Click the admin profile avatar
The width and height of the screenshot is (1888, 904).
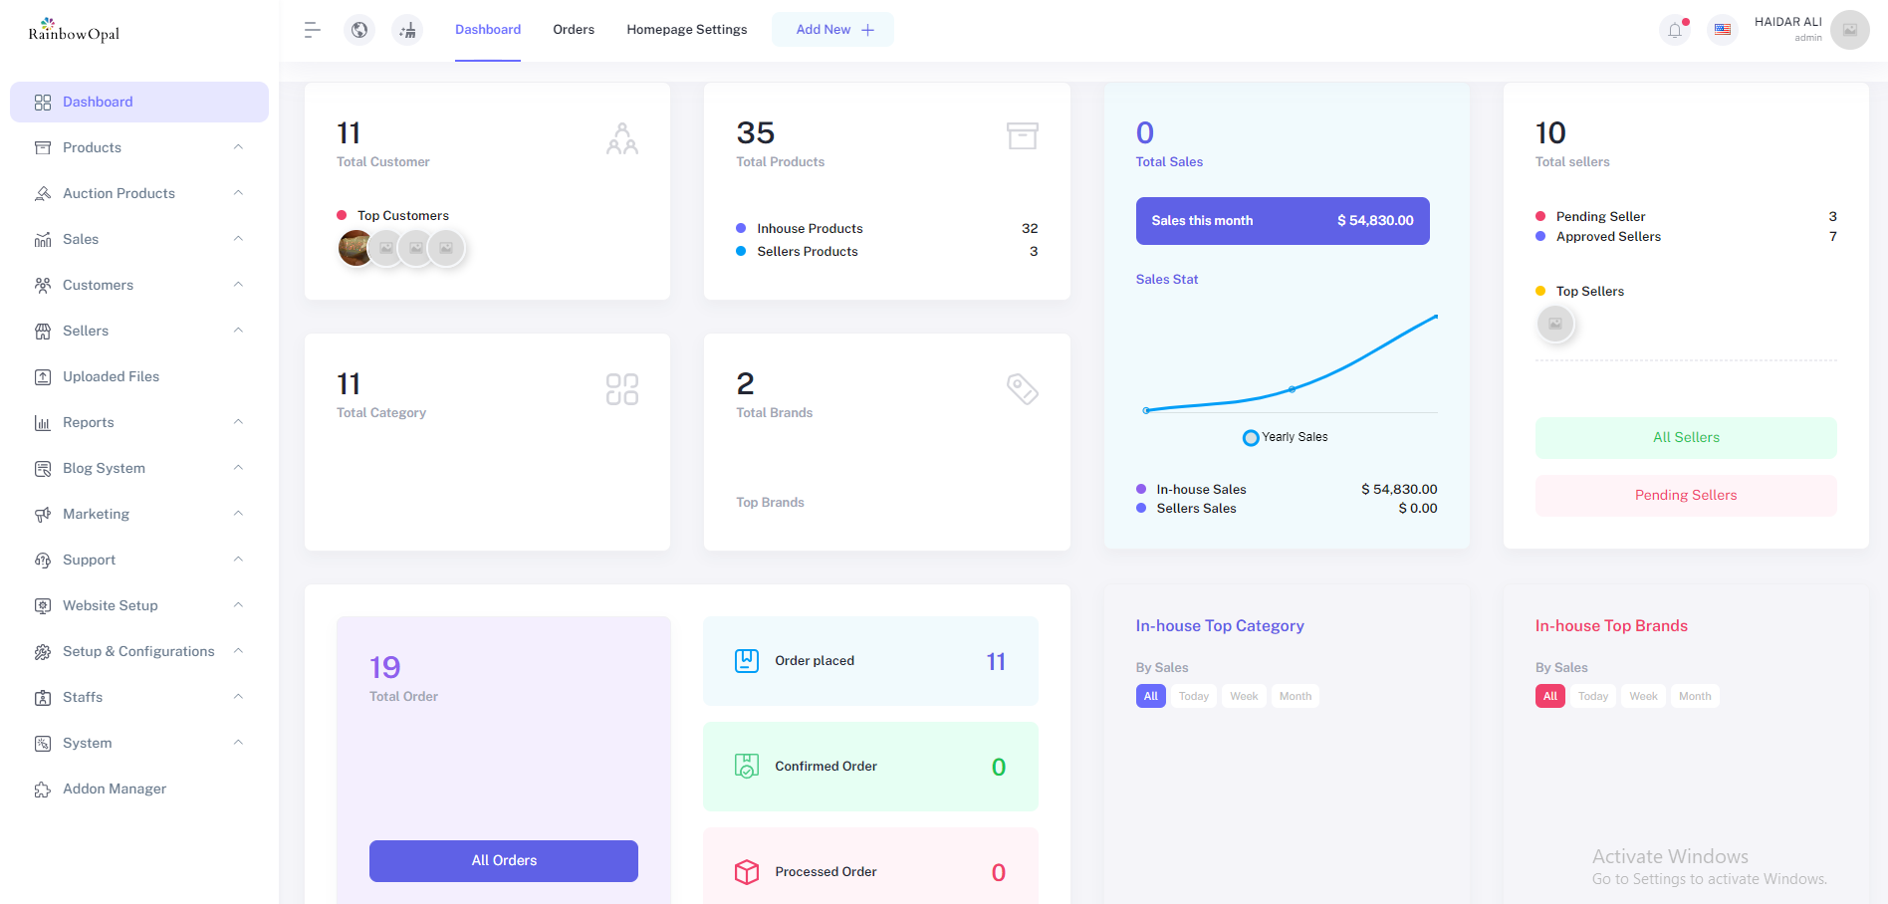pyautogui.click(x=1849, y=30)
